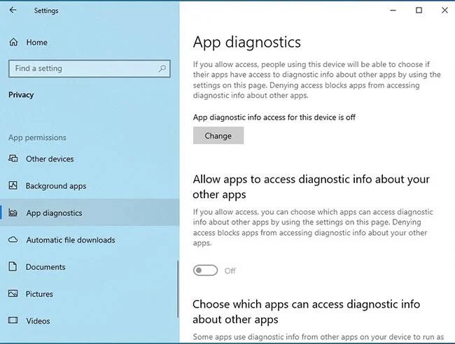Open Pictures privacy settings
This screenshot has height=344, width=455.
90,294
